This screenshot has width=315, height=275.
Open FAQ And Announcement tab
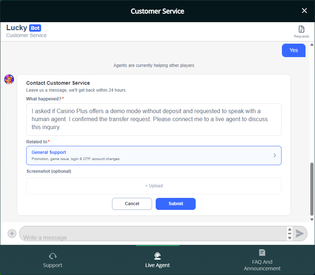(x=262, y=260)
